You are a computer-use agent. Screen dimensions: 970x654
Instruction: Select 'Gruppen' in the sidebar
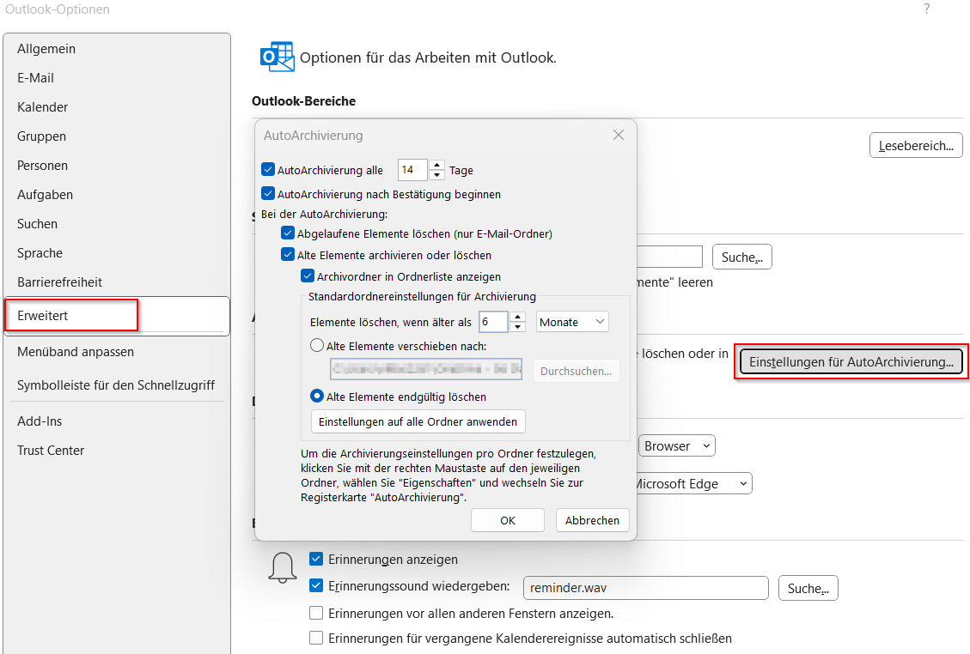click(x=41, y=136)
